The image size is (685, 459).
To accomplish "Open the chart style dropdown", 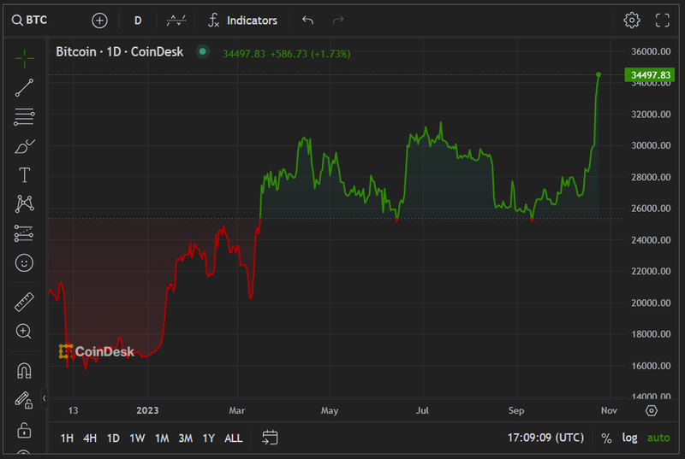I will (x=176, y=20).
